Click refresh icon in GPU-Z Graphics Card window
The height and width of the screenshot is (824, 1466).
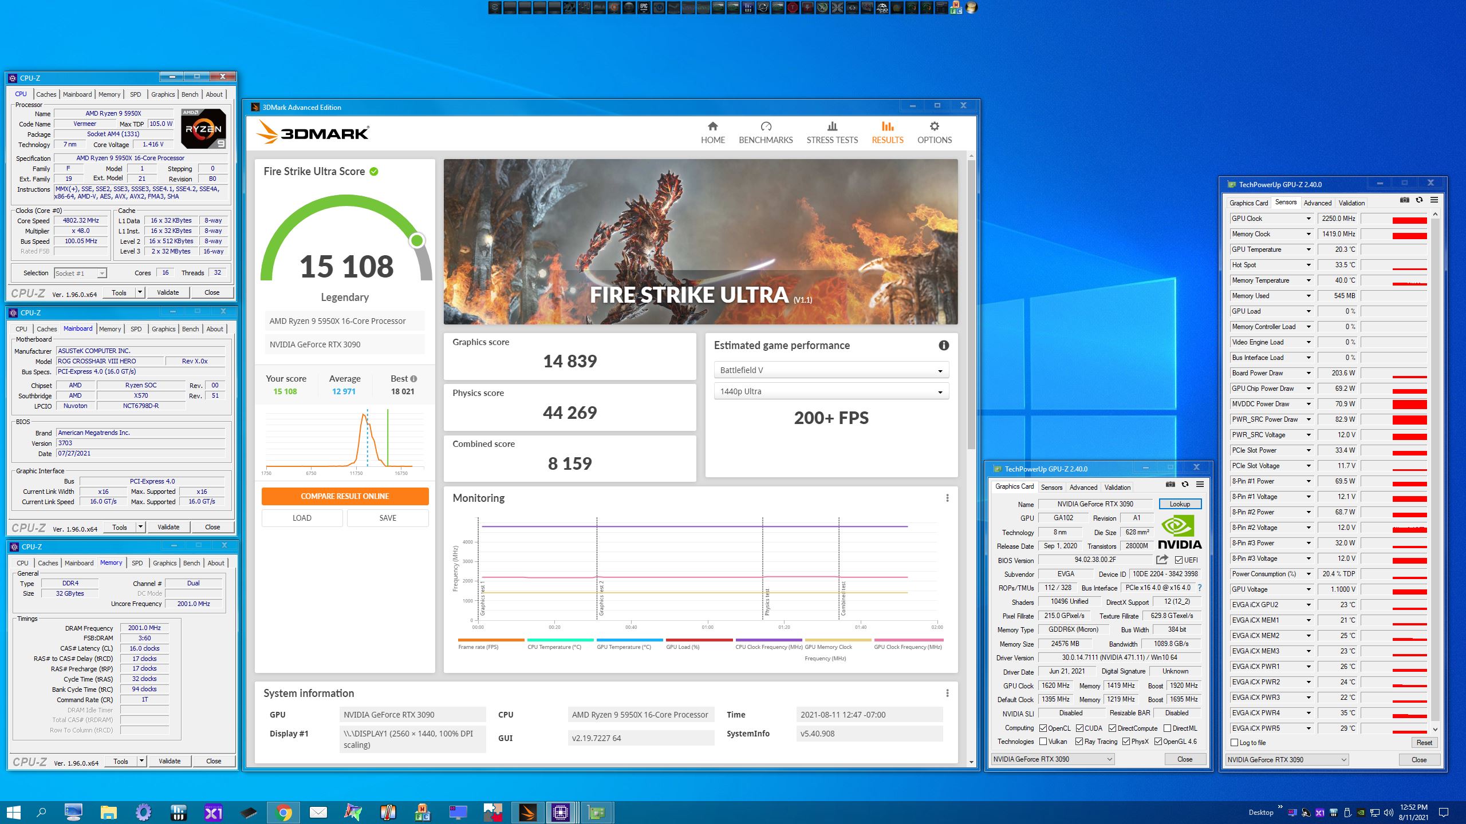1185,484
